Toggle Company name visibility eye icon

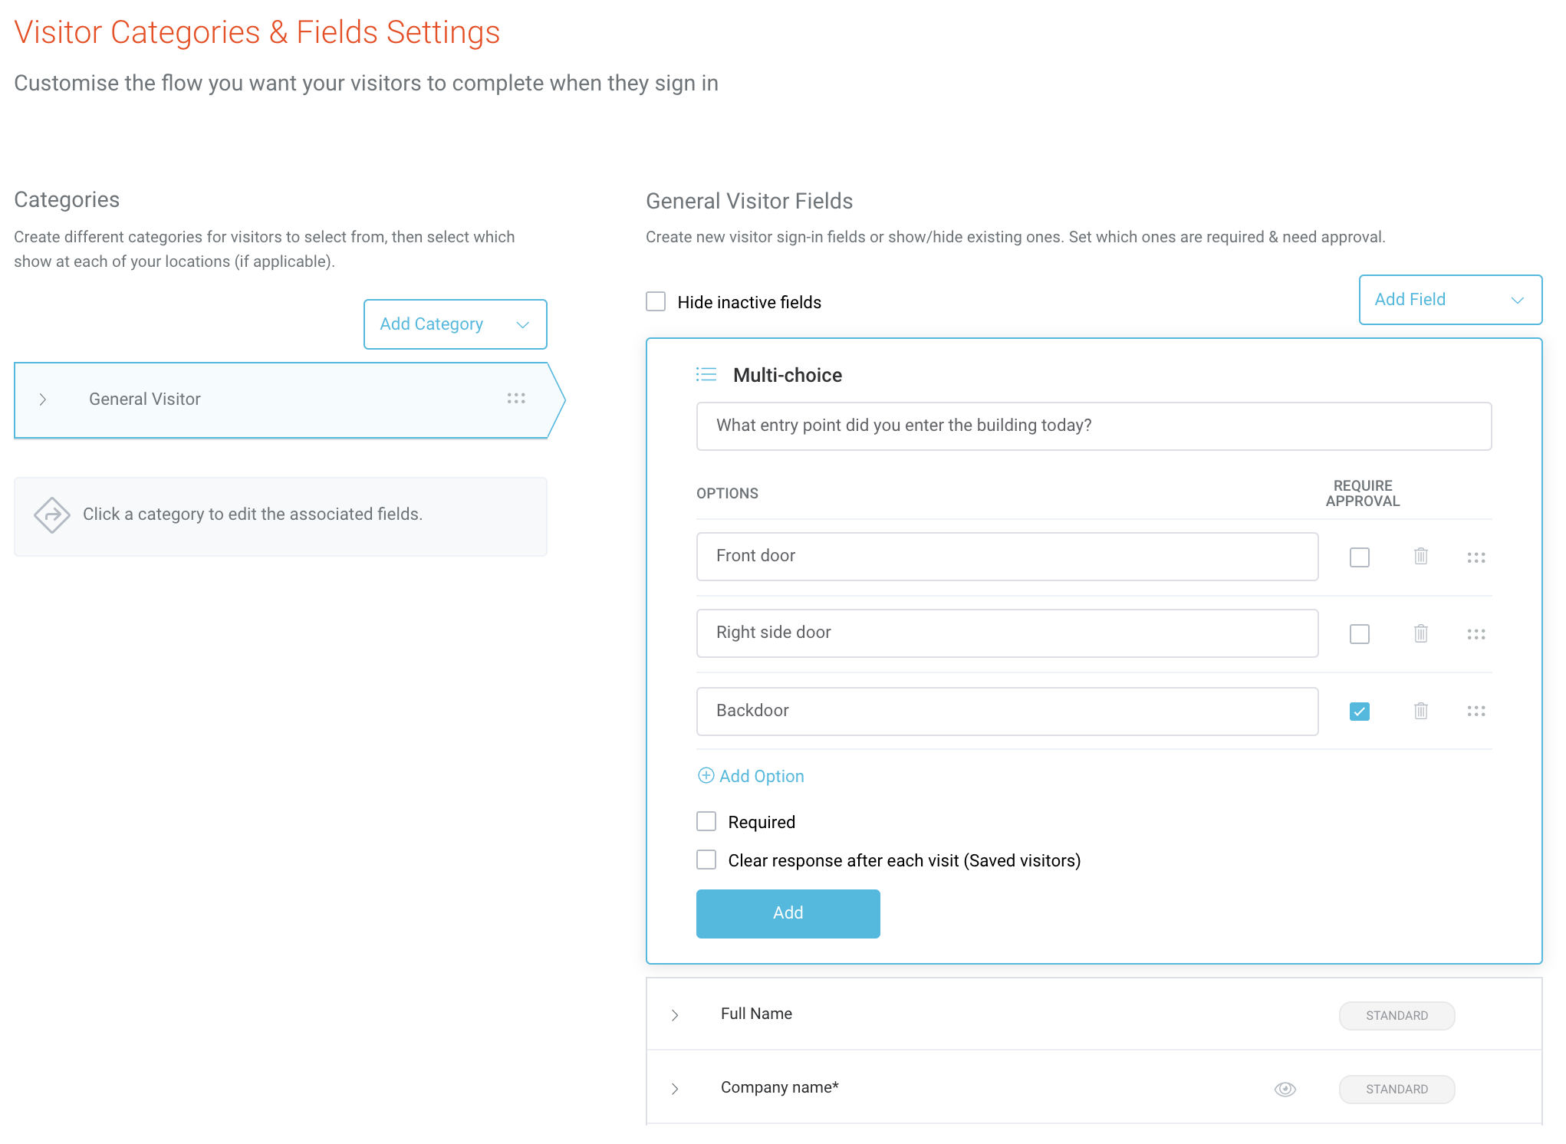coord(1285,1089)
